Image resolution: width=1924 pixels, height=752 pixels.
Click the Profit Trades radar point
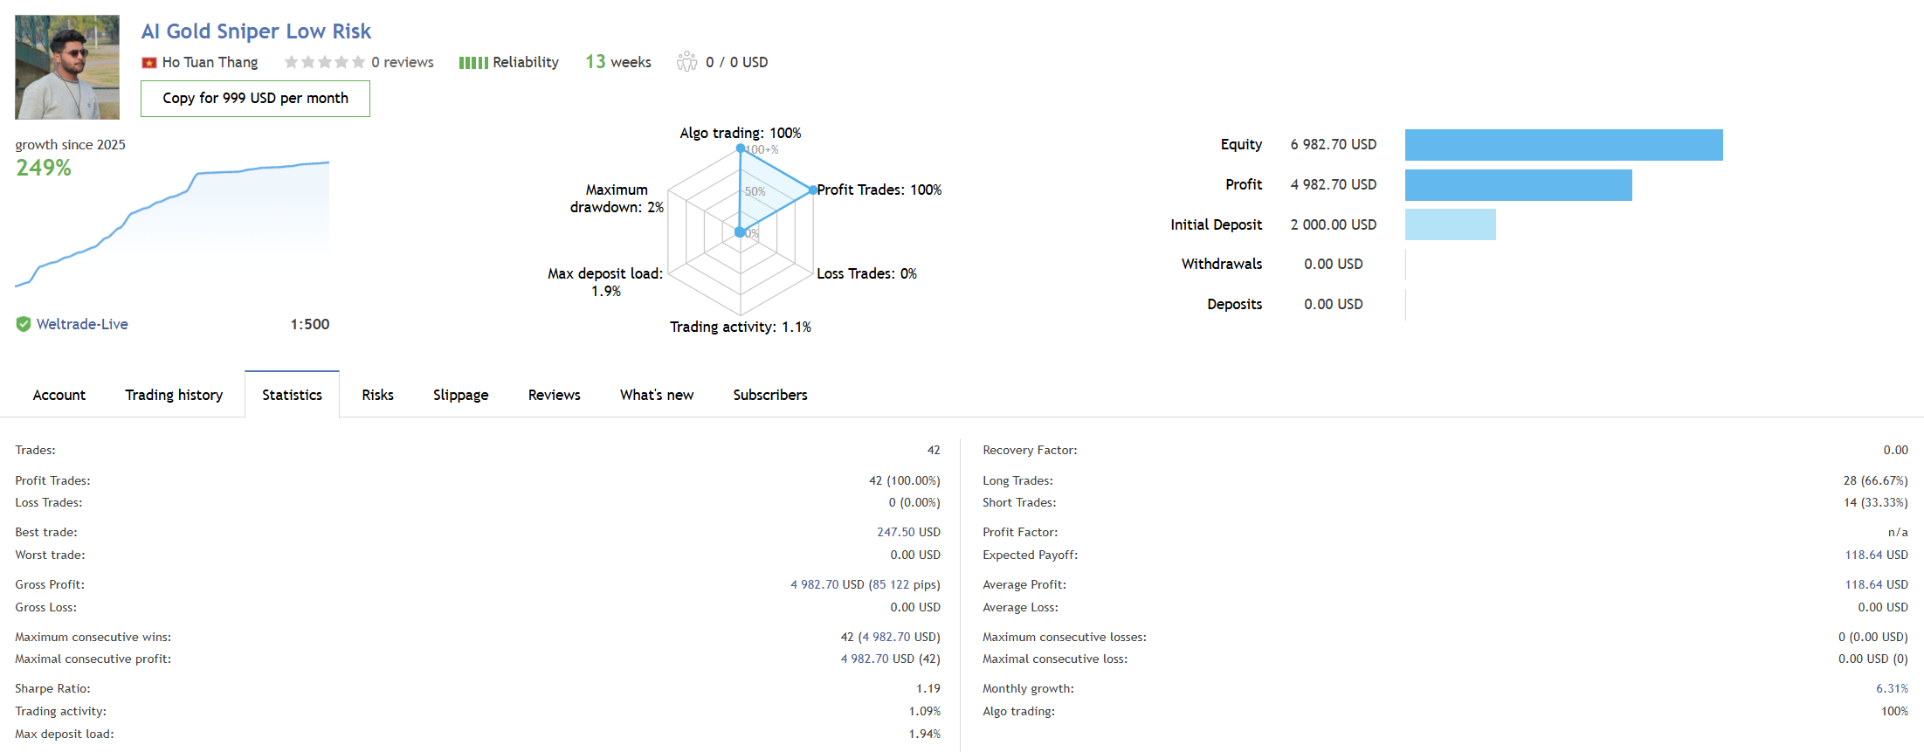click(812, 190)
